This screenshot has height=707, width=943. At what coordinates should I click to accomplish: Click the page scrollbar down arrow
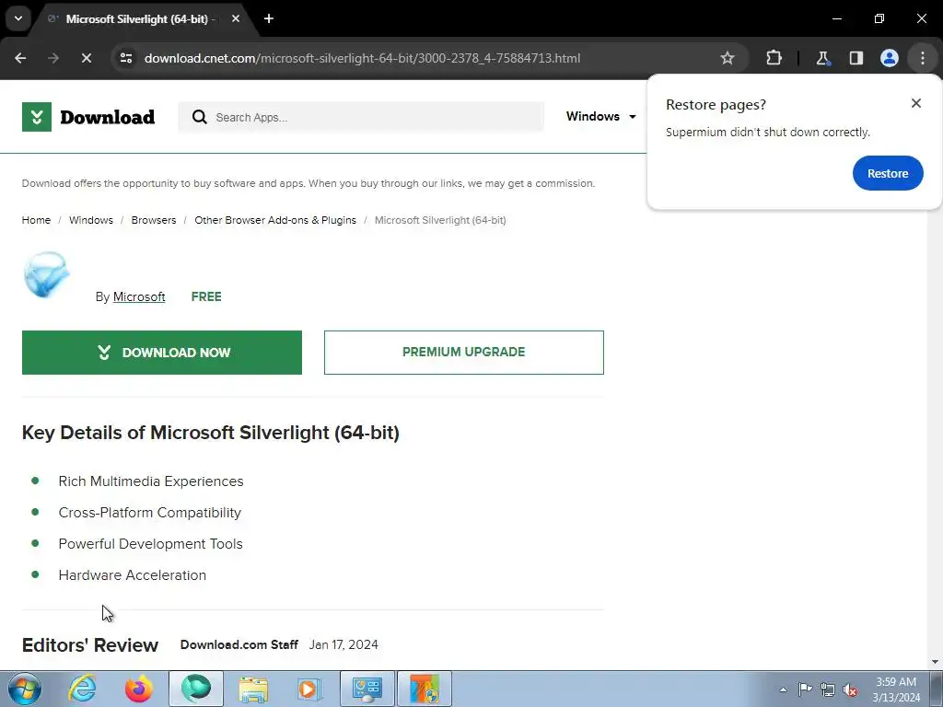[935, 662]
